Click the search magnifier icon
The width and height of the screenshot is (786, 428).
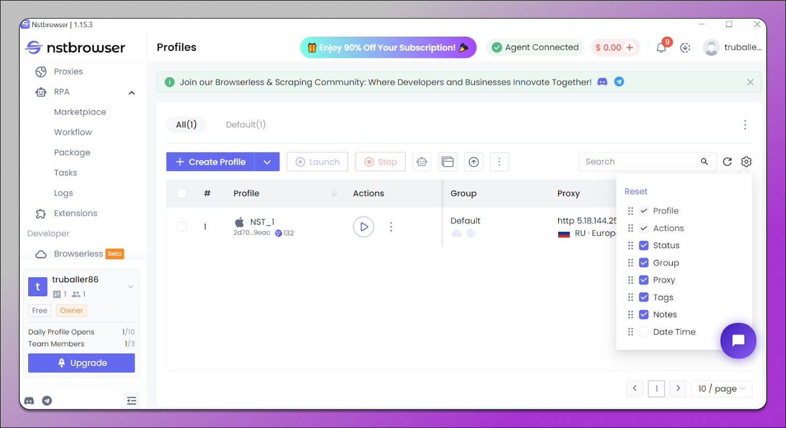(x=705, y=162)
